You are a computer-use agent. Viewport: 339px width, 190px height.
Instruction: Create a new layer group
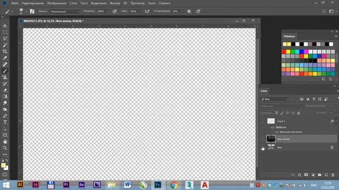pos(319,175)
